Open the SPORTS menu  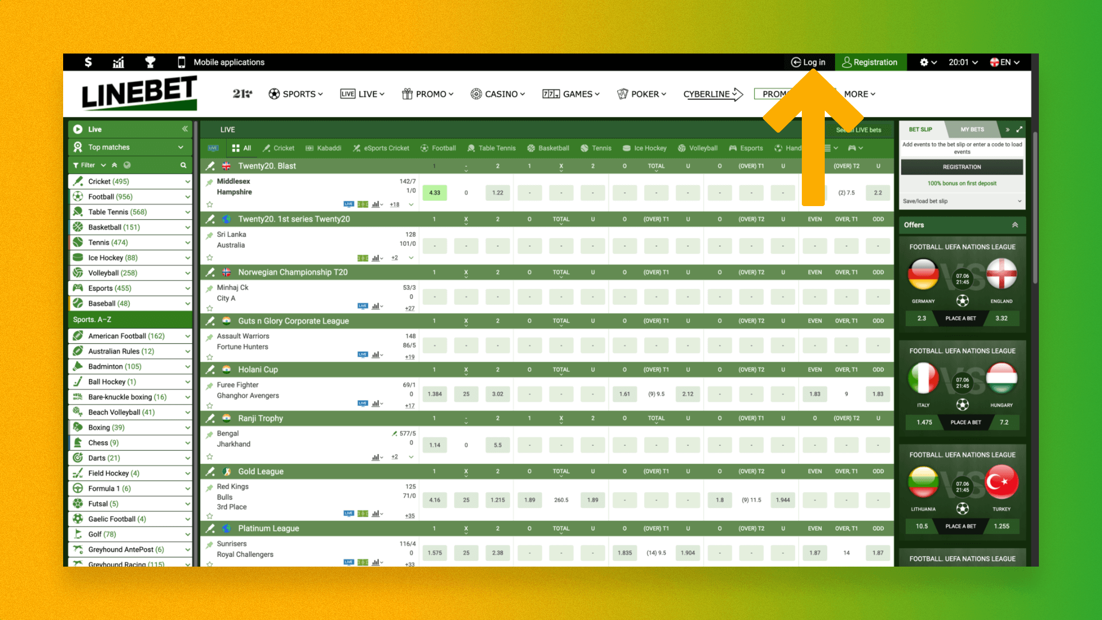click(x=296, y=94)
